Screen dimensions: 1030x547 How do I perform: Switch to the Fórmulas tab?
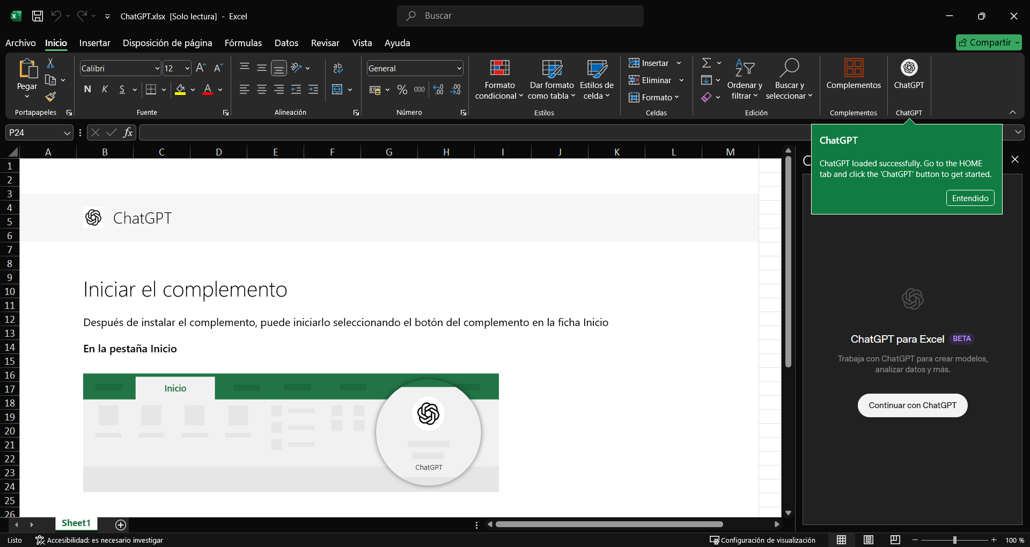point(243,43)
